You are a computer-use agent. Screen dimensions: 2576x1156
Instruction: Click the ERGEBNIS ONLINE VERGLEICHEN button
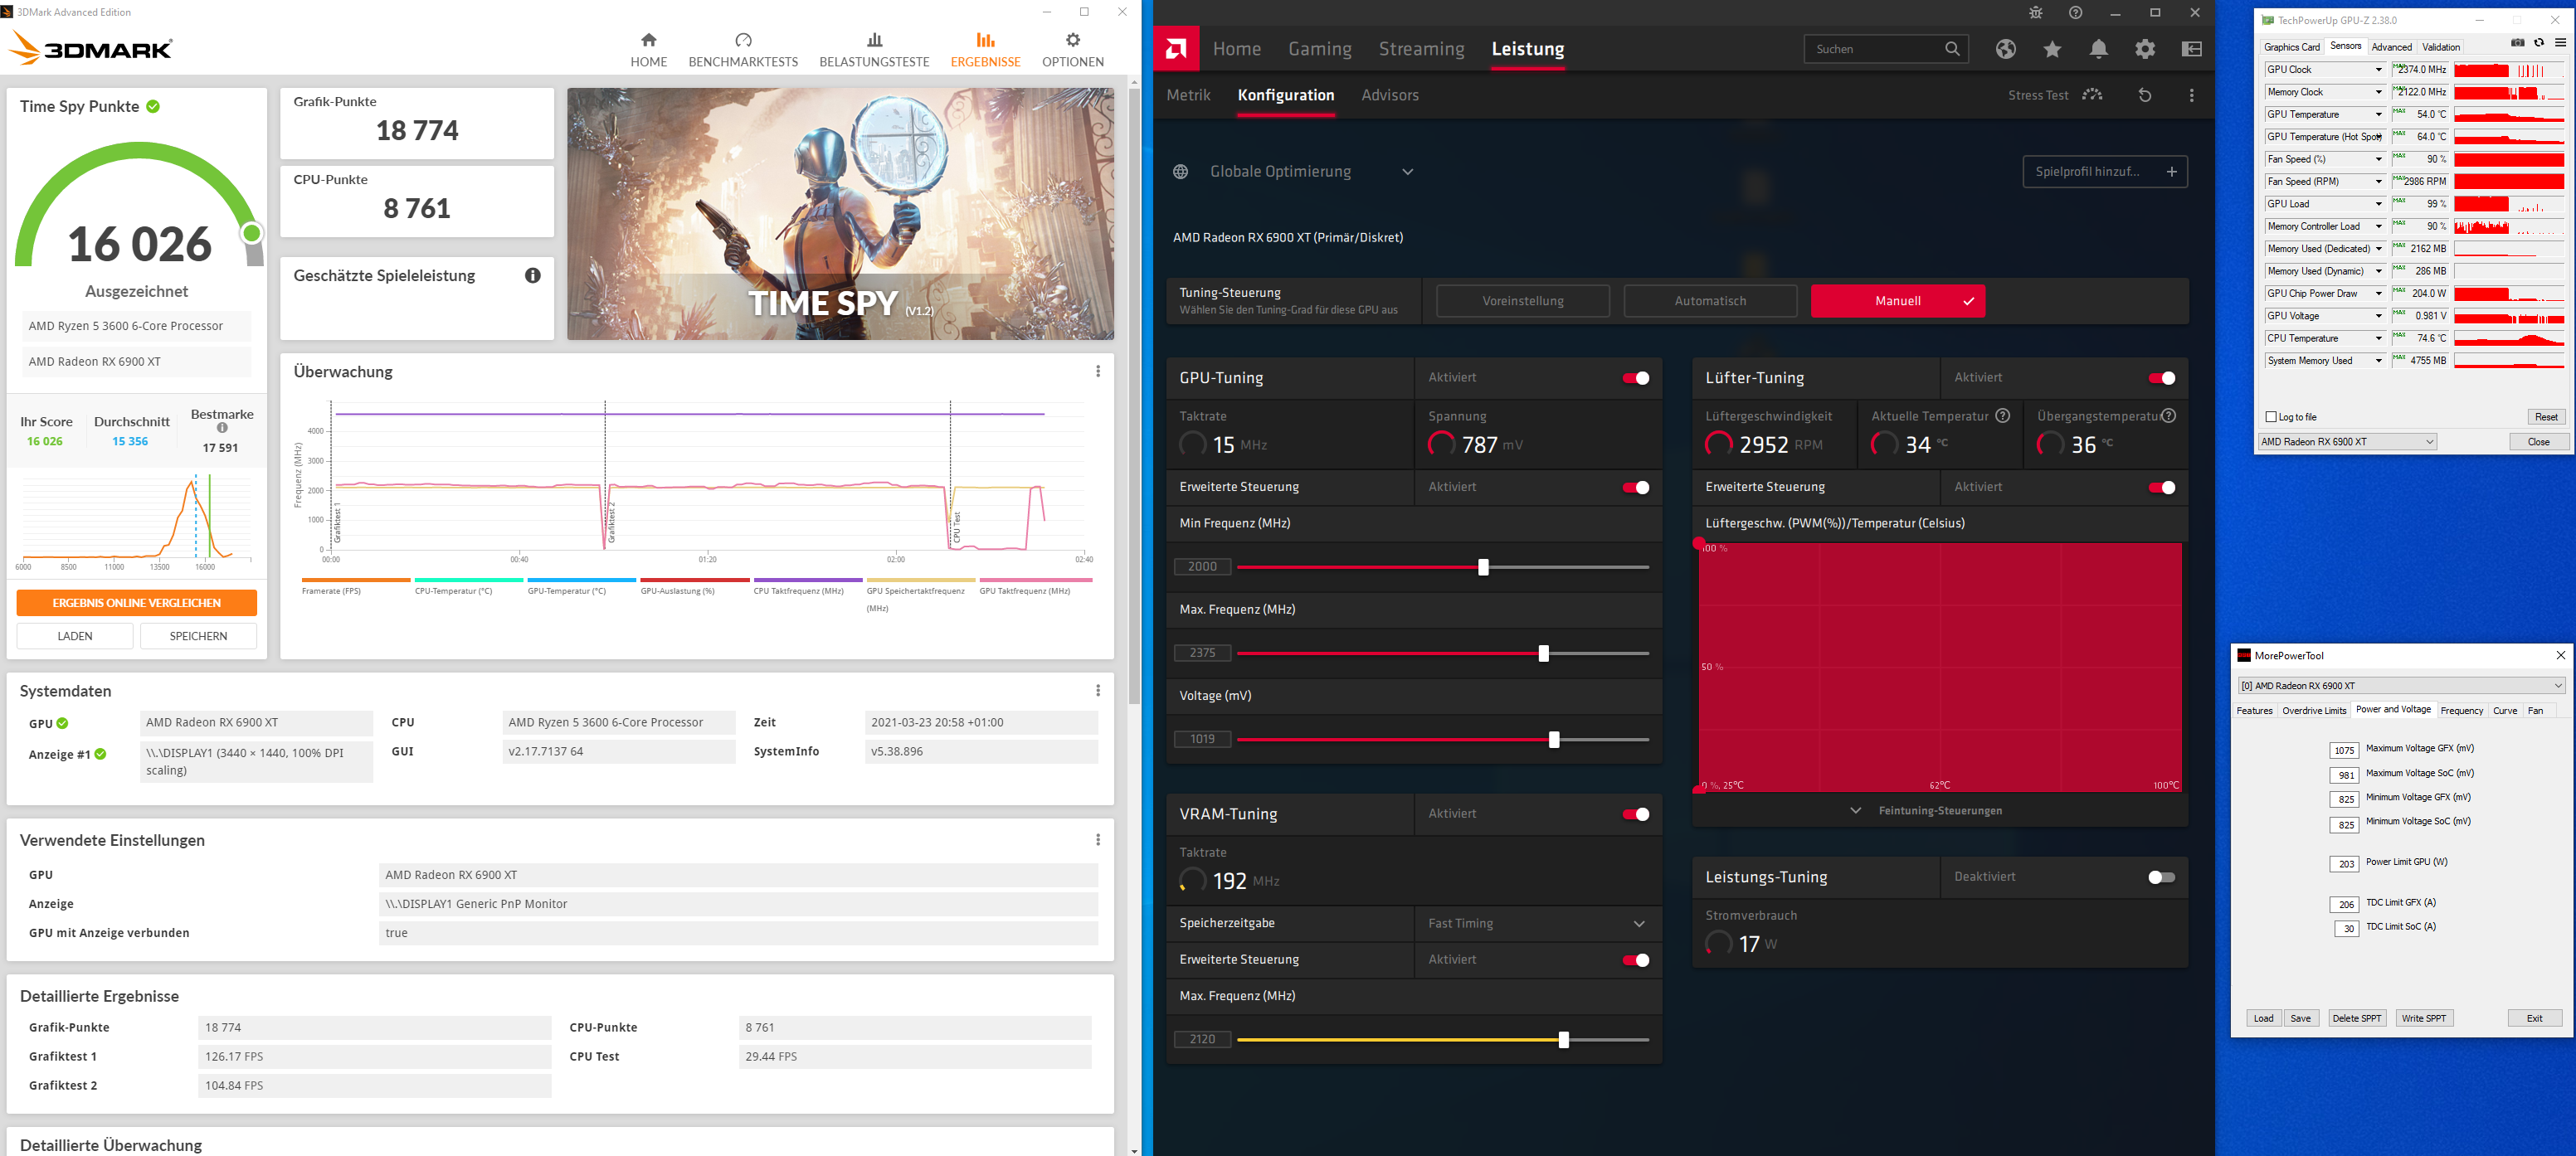(x=137, y=603)
